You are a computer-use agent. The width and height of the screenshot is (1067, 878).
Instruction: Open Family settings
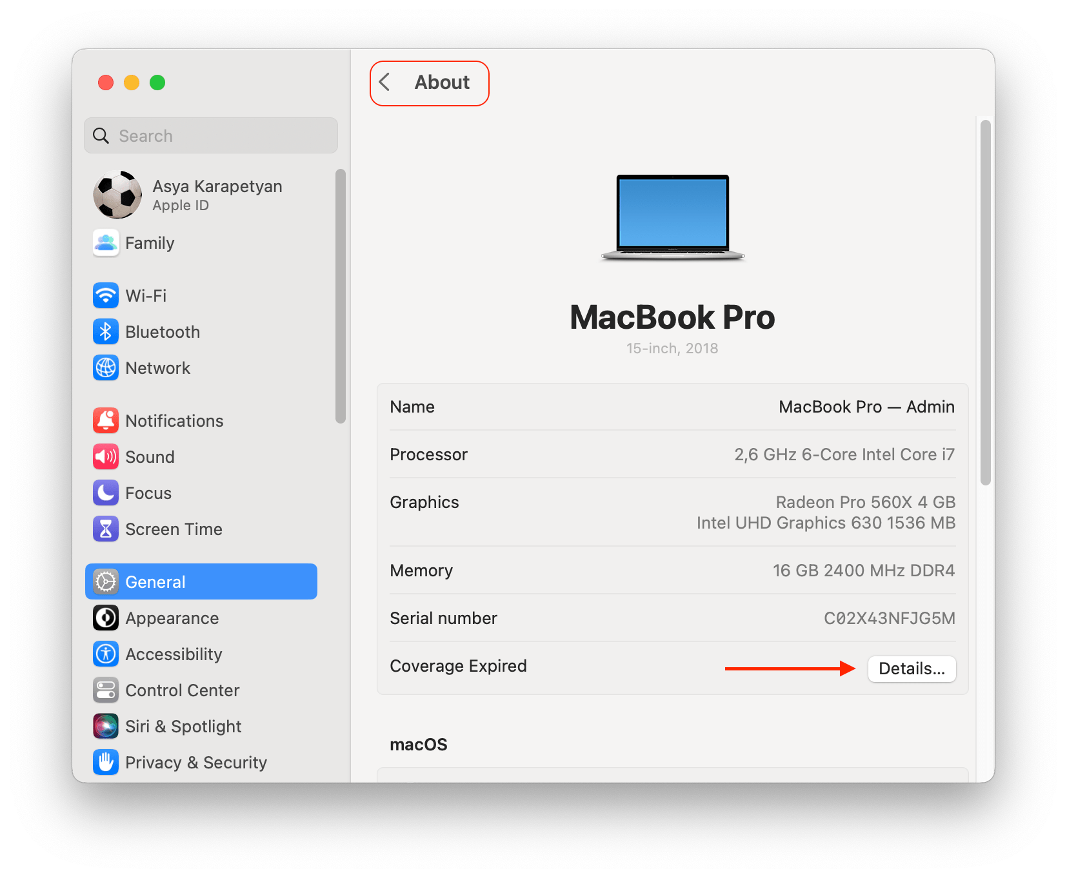click(150, 243)
